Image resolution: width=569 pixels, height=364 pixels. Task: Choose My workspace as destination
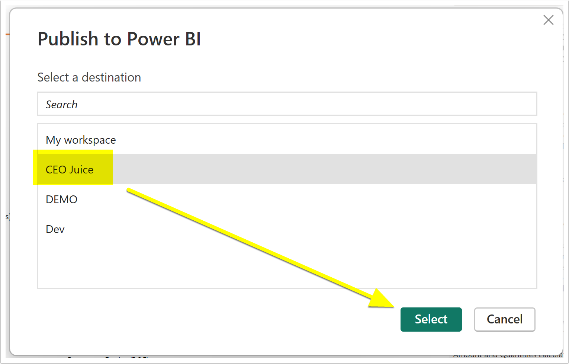coord(287,140)
